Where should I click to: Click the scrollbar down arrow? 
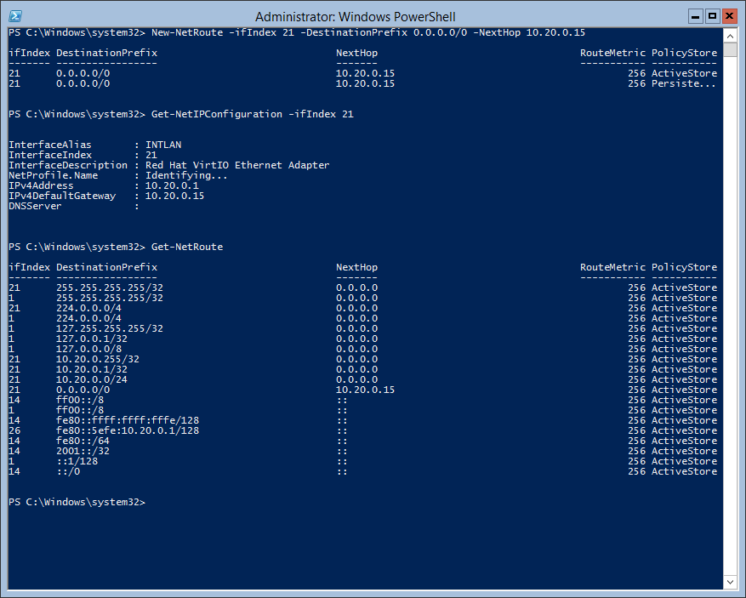click(x=731, y=582)
